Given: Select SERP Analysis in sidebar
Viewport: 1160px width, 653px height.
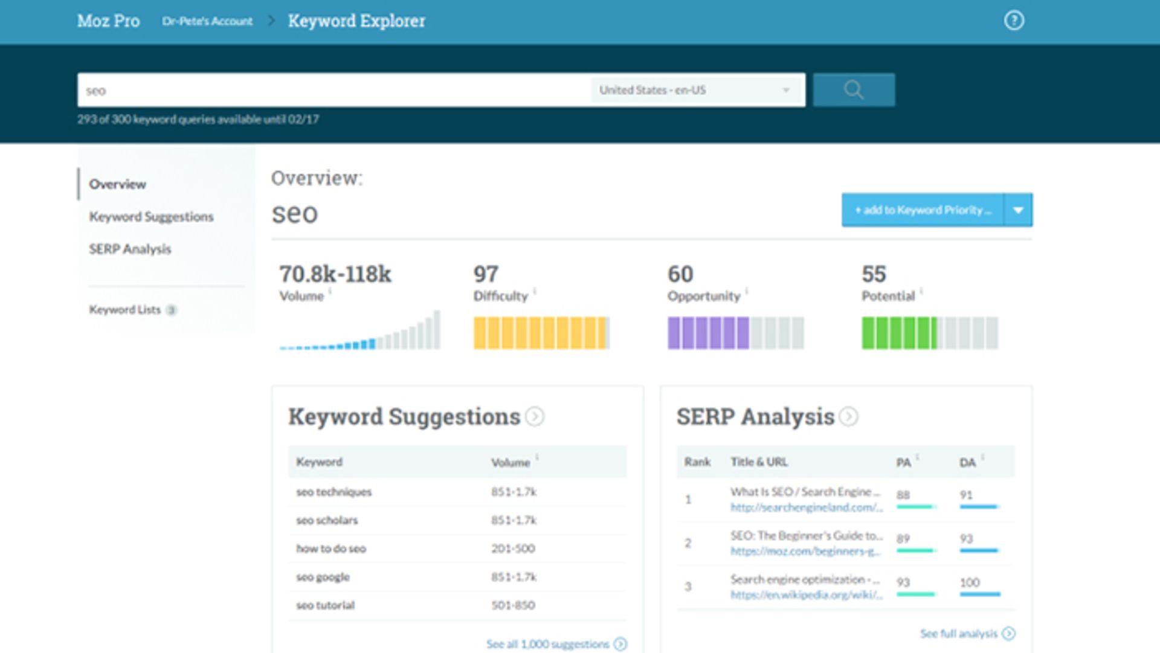Looking at the screenshot, I should (x=130, y=249).
